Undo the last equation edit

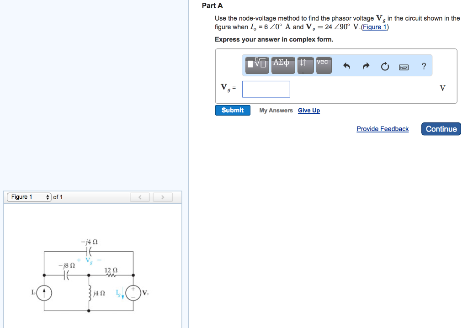pos(346,66)
